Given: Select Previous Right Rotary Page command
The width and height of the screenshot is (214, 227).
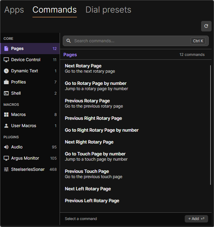Looking at the screenshot, I should tap(135, 118).
